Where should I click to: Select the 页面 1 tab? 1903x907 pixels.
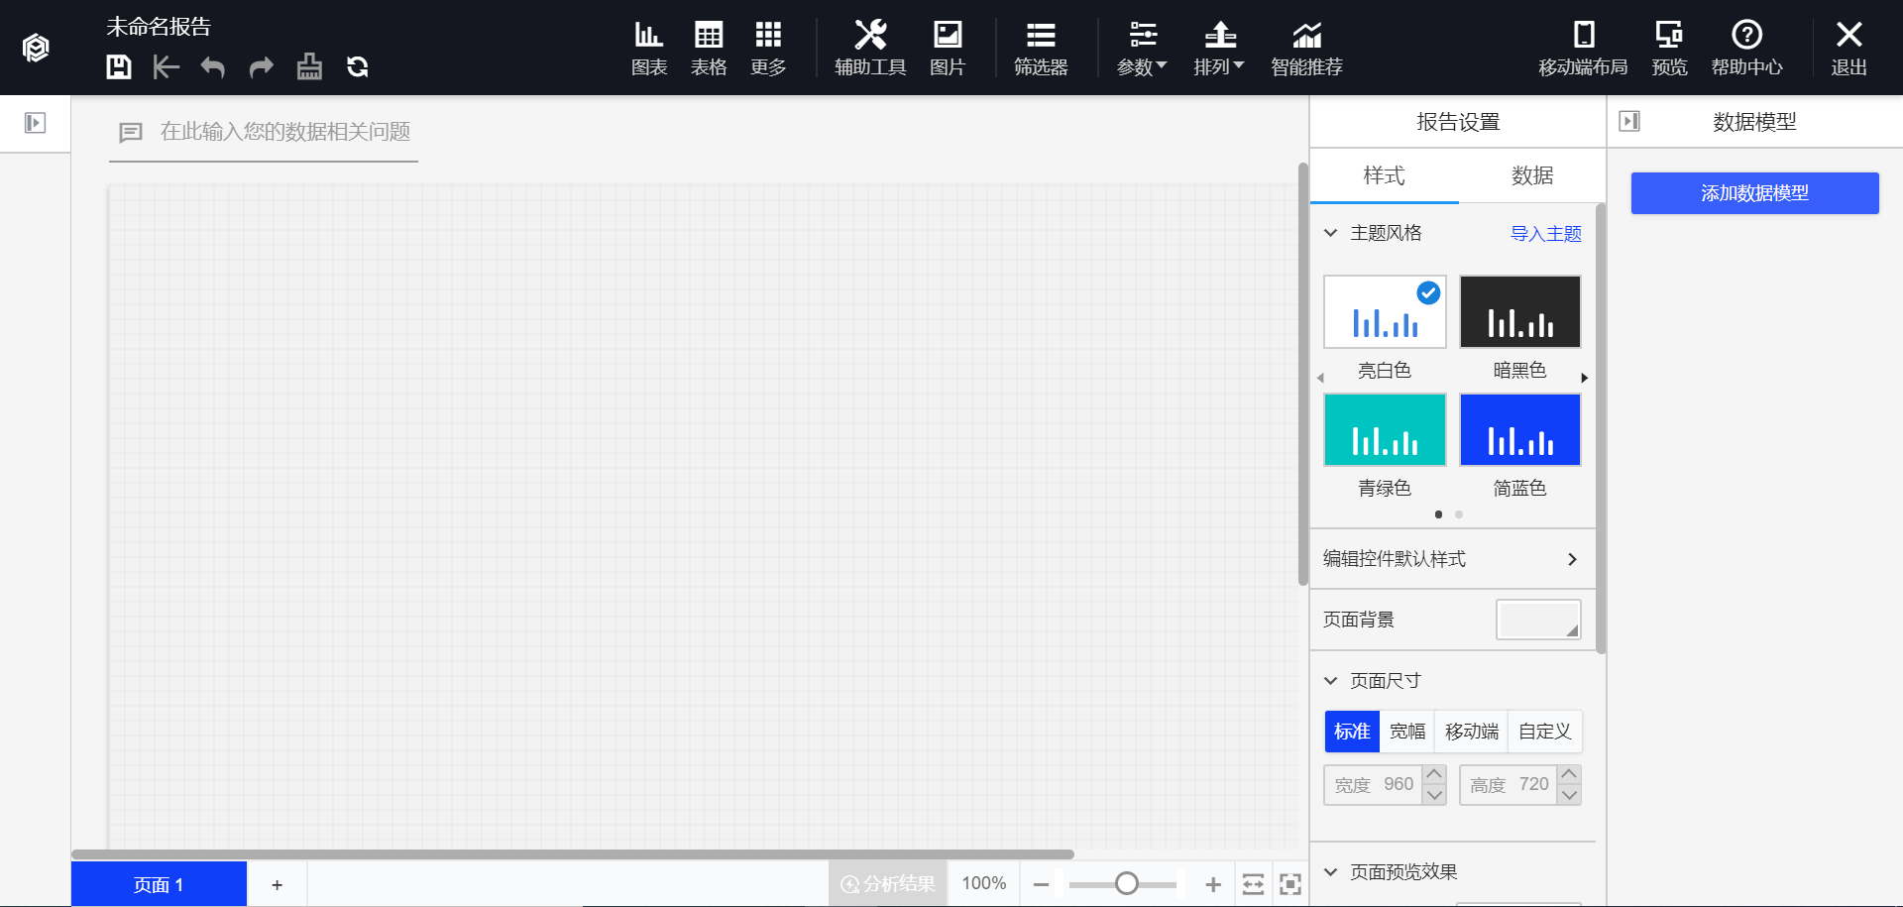tap(159, 884)
